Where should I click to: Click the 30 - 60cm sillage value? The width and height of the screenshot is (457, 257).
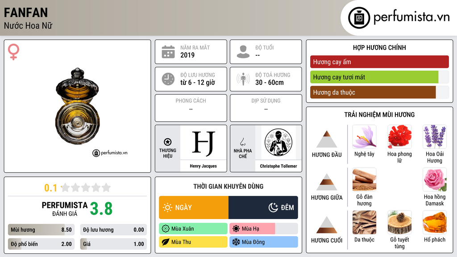(x=270, y=83)
